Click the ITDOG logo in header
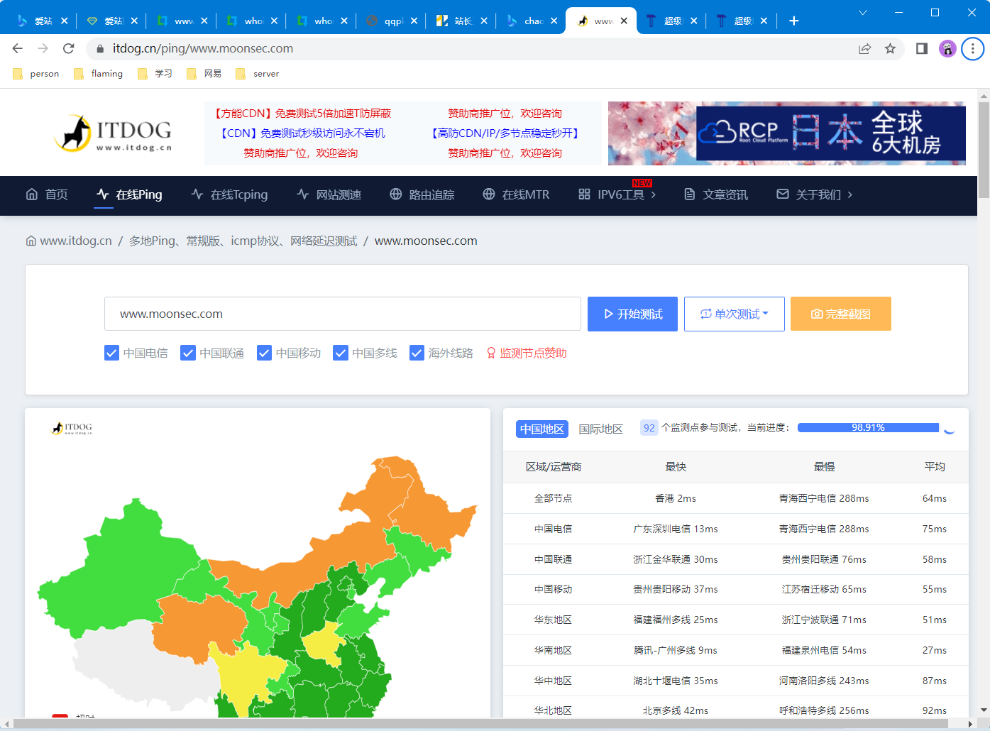This screenshot has width=990, height=731. point(114,133)
